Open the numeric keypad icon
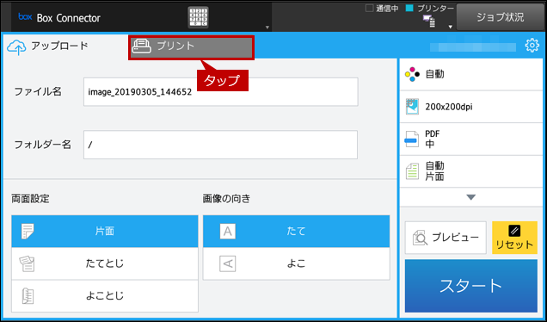This screenshot has width=547, height=322. tap(198, 17)
